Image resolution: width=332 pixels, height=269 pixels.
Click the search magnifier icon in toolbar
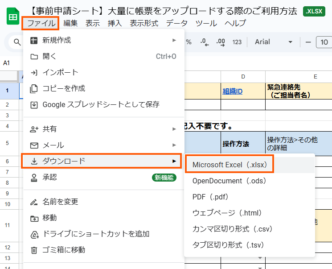pos(17,42)
